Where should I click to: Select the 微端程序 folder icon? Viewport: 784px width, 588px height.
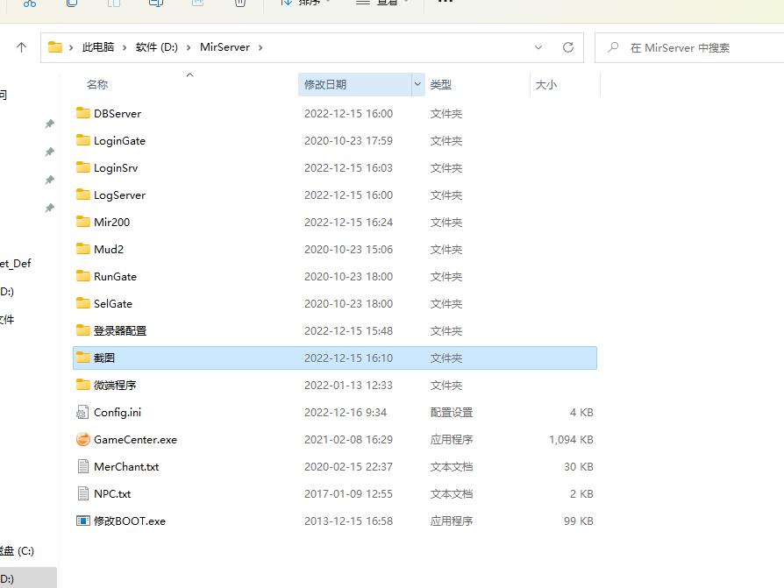tap(83, 384)
